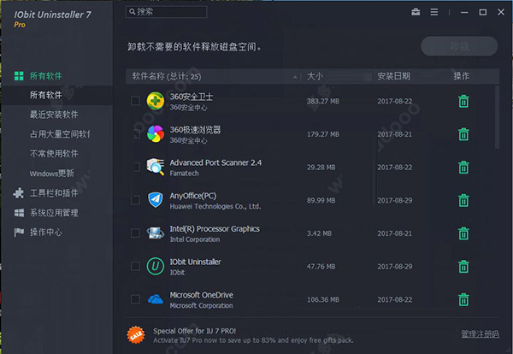Viewport: 513px width, 354px height.
Task: Tick the 360安全卫士 checkbox
Action: pyautogui.click(x=135, y=101)
